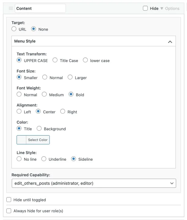Select Background color option
The width and height of the screenshot is (187, 220).
[x=39, y=129]
